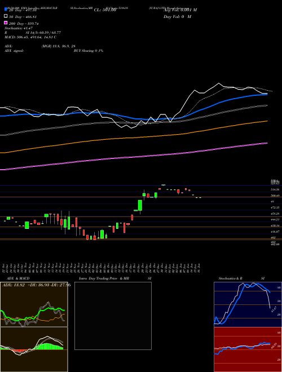282x372 pixels.
Task: Click the 500.49 price axis label
Action: click(x=275, y=196)
